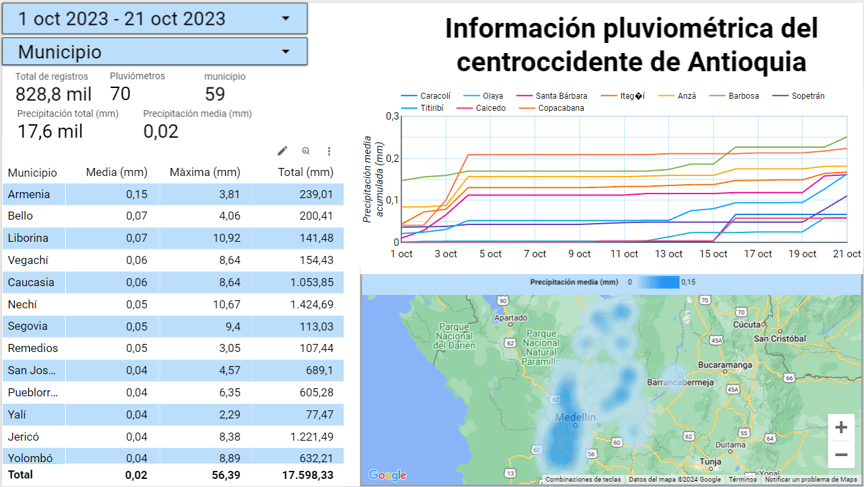Select the Liborina municipality row

(173, 238)
